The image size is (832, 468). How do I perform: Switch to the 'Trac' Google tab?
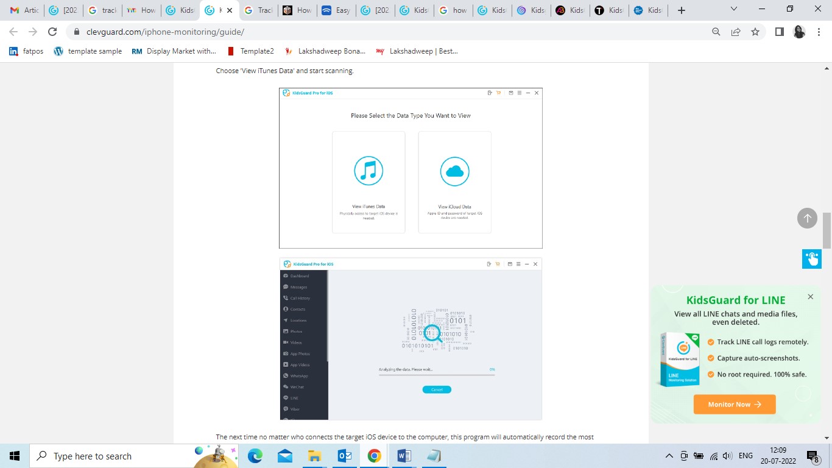tap(258, 10)
